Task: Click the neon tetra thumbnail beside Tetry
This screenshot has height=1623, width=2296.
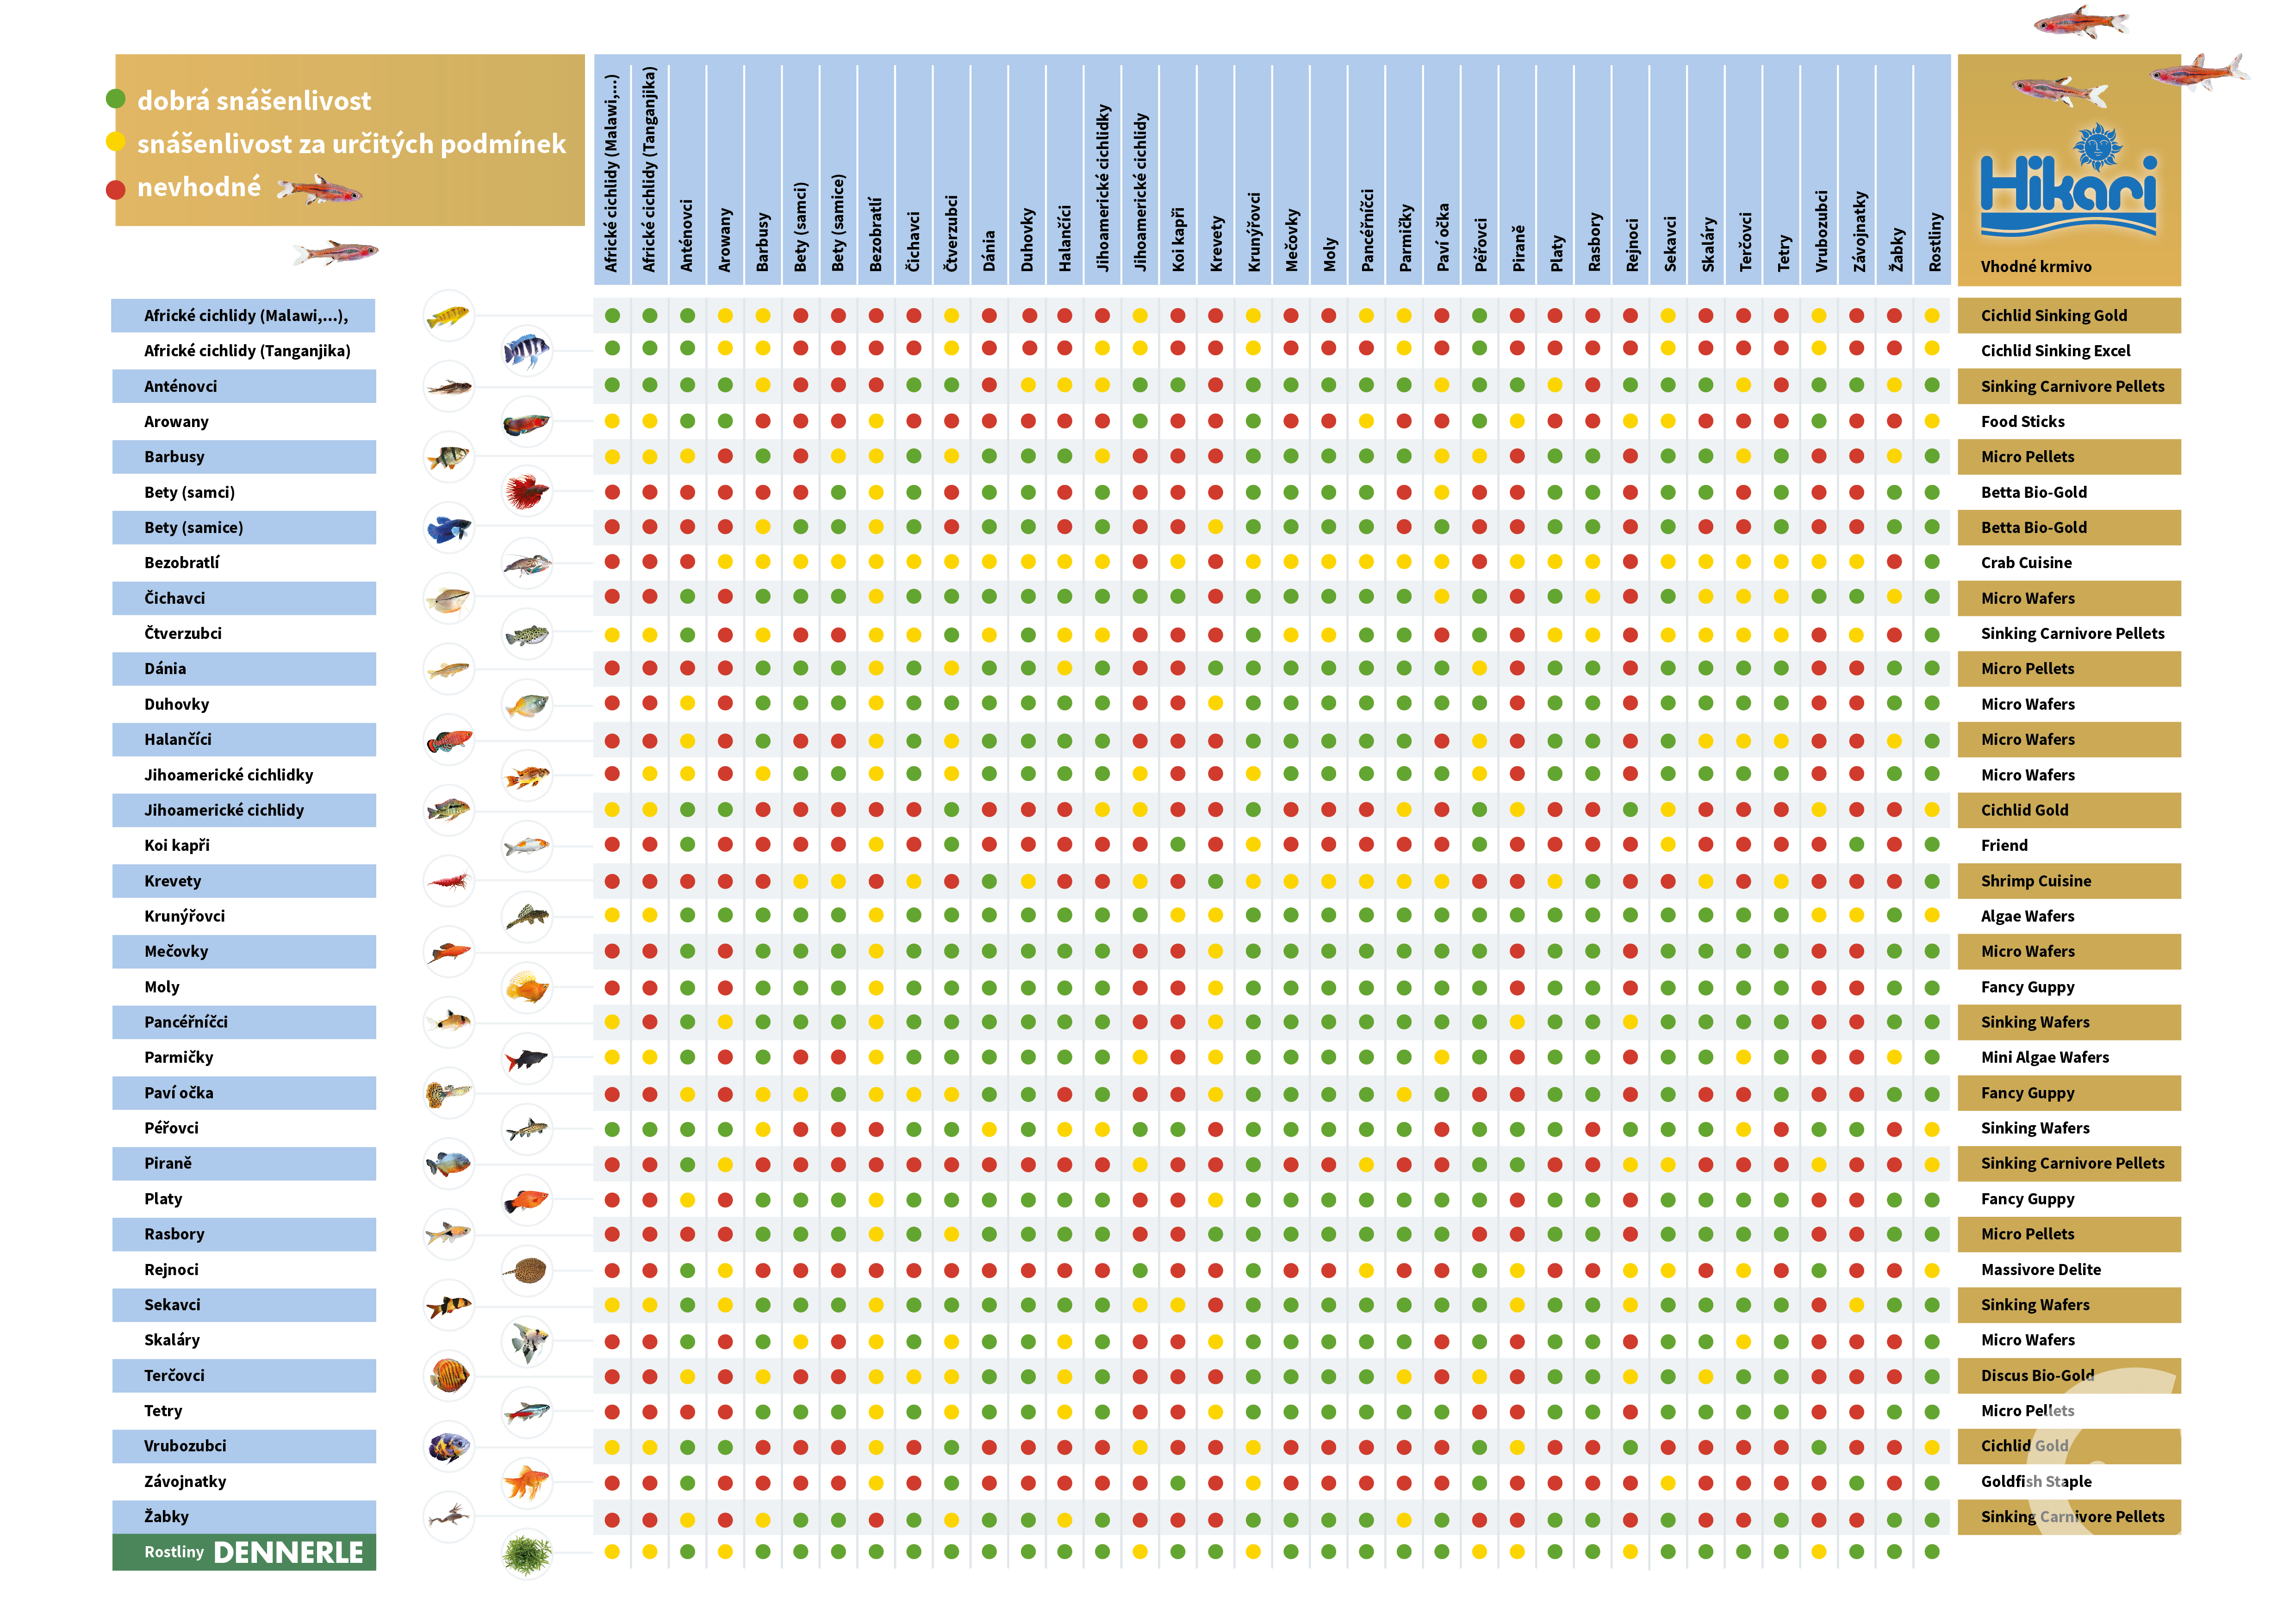Action: (x=526, y=1411)
